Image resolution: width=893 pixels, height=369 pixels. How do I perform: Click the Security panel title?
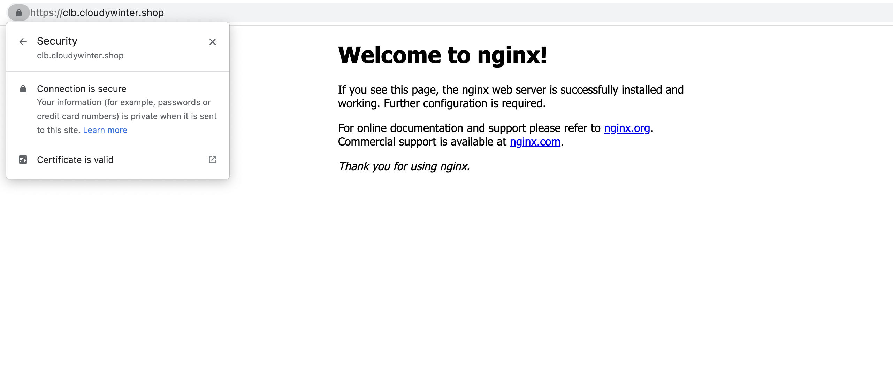[x=57, y=41]
